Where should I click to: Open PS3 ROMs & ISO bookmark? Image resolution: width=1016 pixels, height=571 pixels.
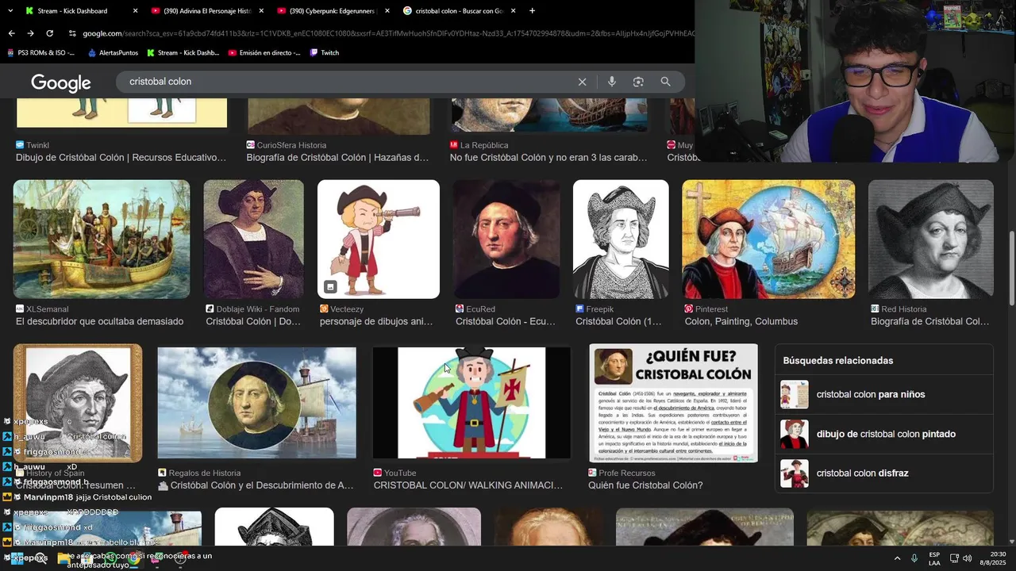pyautogui.click(x=40, y=53)
